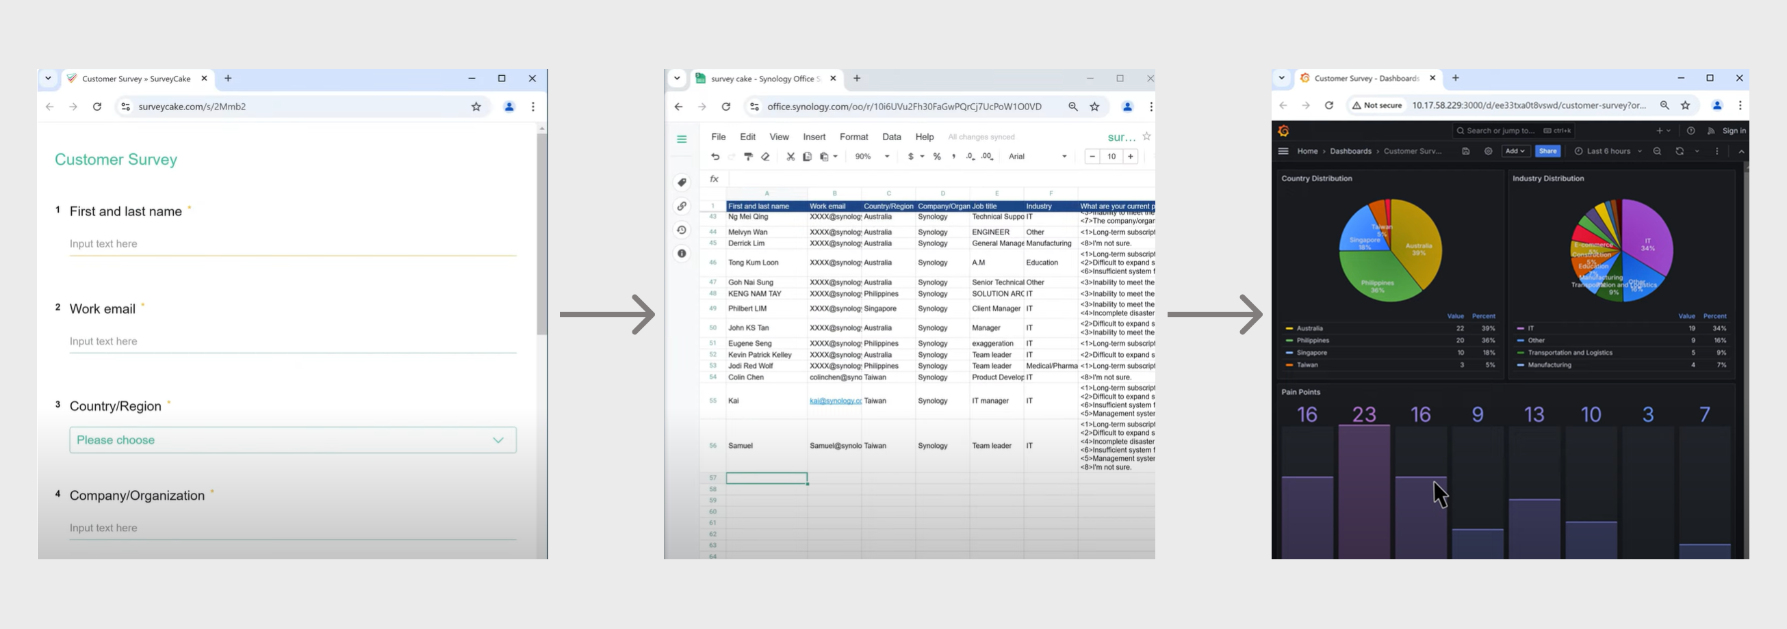Click the info icon in spreadsheet sidebar
This screenshot has width=1787, height=629.
[682, 254]
